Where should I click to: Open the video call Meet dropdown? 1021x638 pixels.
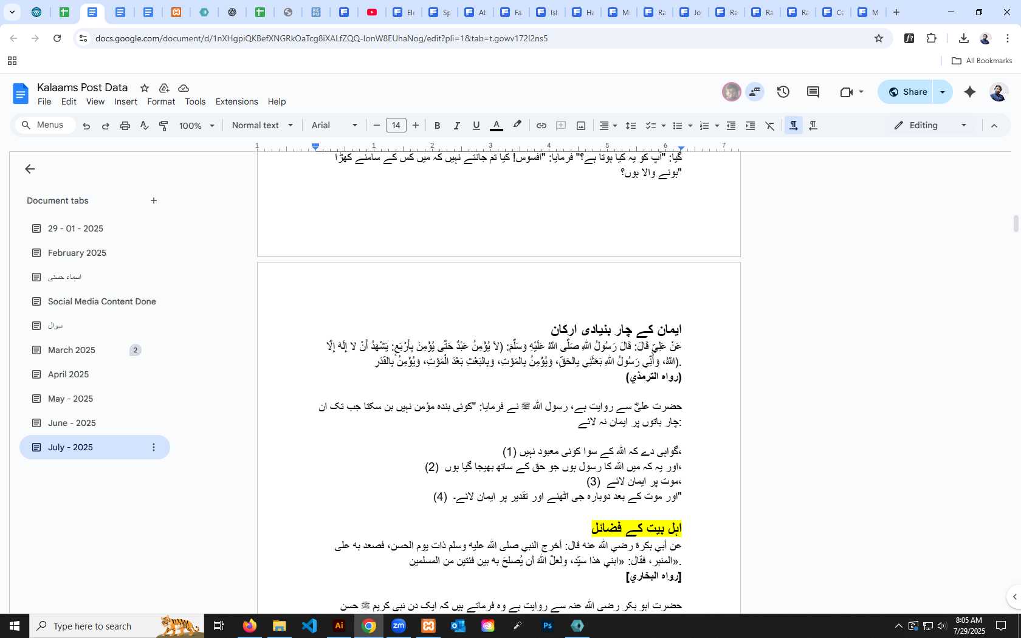pos(861,92)
